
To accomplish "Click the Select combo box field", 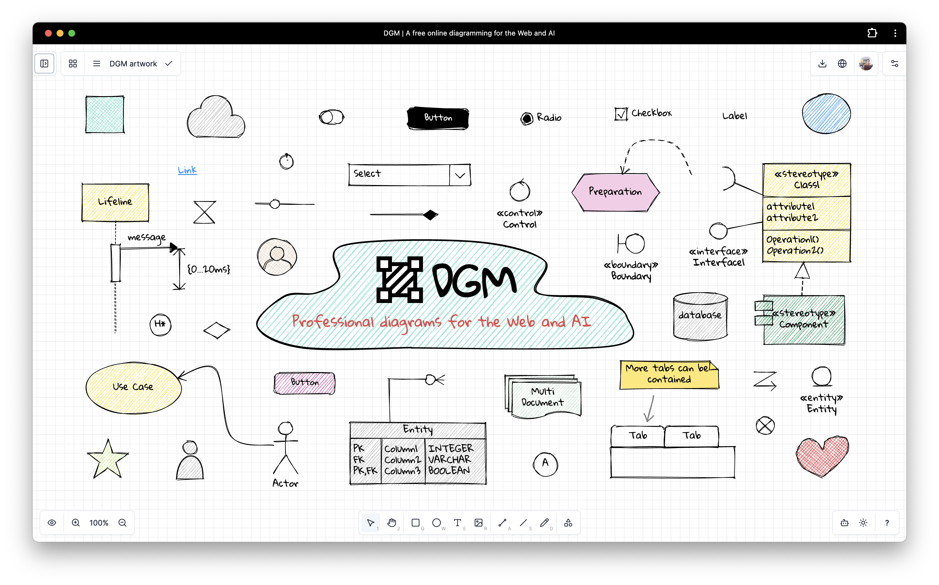I will [x=409, y=175].
